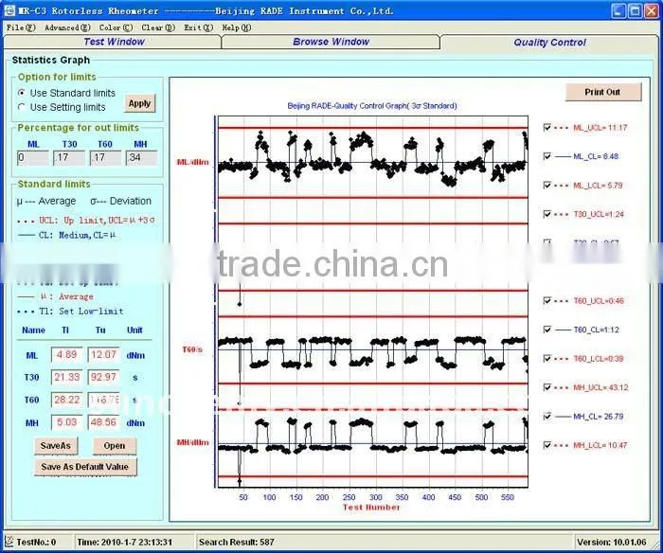Click Save As Default Value button
The width and height of the screenshot is (663, 553).
85,467
